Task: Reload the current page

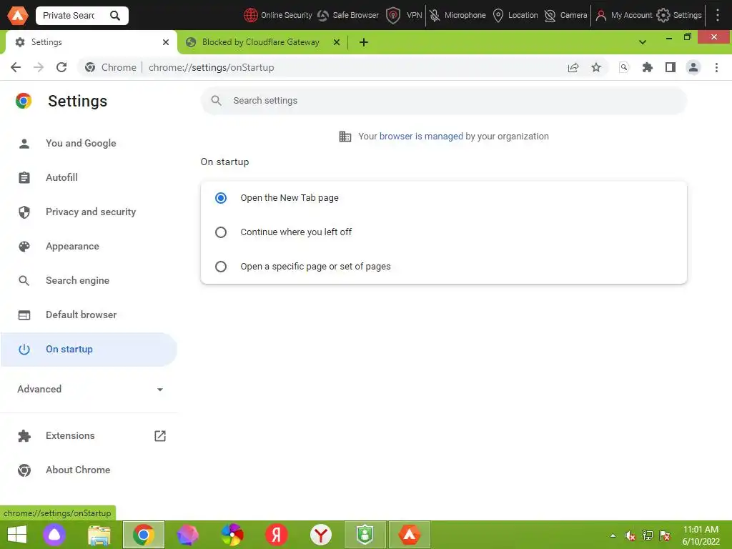Action: point(61,67)
